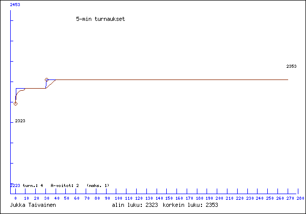The image size is (306, 214).
Task: Click the '(maks. 1)' text
Action: [98, 185]
